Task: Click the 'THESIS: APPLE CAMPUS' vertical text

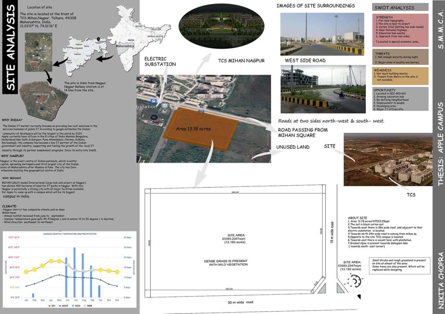Action: tap(440, 144)
